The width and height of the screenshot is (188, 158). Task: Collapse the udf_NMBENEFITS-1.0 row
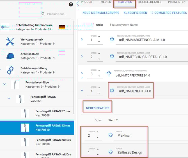tap(82, 90)
